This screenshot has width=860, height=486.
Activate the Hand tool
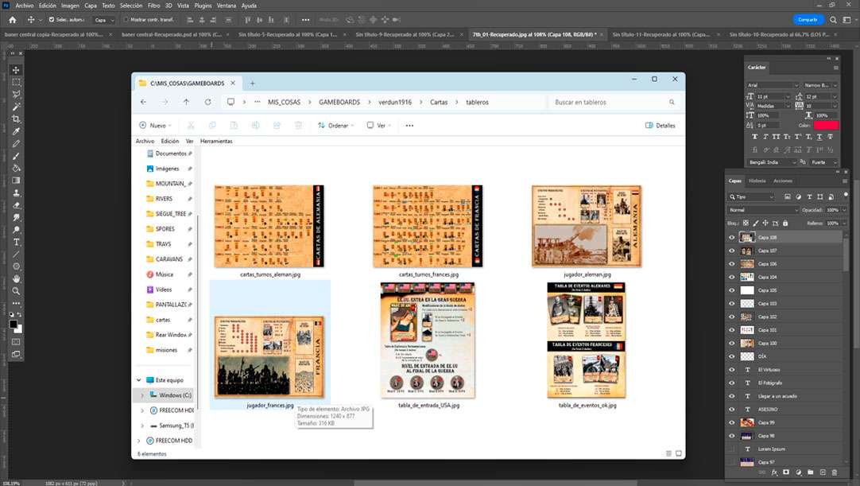click(16, 278)
